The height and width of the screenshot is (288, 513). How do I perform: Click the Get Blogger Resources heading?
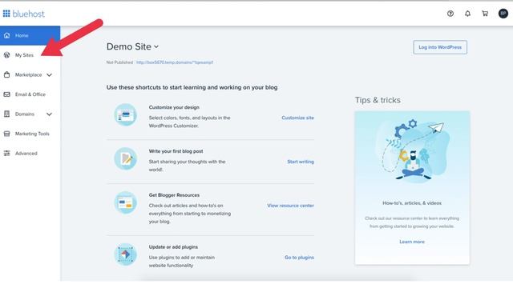[x=174, y=195]
